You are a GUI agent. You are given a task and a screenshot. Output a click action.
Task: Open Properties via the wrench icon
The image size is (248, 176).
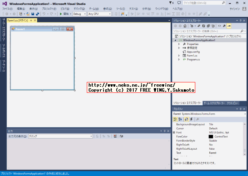click(224, 26)
